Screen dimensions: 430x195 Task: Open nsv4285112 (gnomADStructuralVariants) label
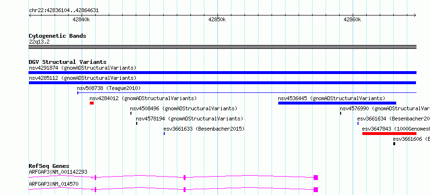(83, 78)
